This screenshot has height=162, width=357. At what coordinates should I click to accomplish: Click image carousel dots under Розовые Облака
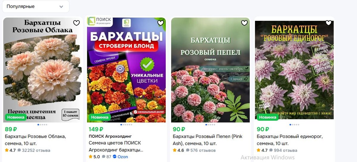point(42,125)
